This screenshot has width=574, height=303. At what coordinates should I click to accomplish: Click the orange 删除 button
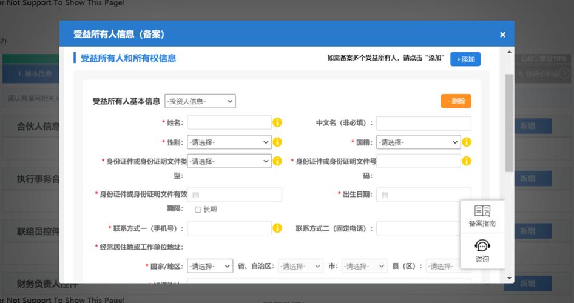(456, 101)
